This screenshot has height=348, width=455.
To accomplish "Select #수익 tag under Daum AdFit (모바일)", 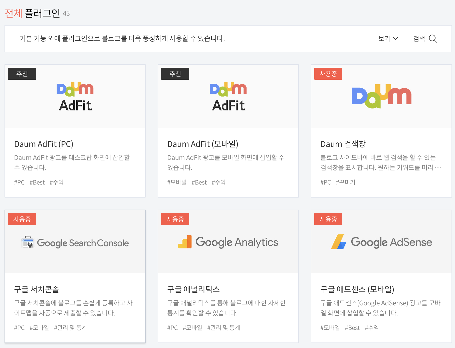I will pos(219,182).
